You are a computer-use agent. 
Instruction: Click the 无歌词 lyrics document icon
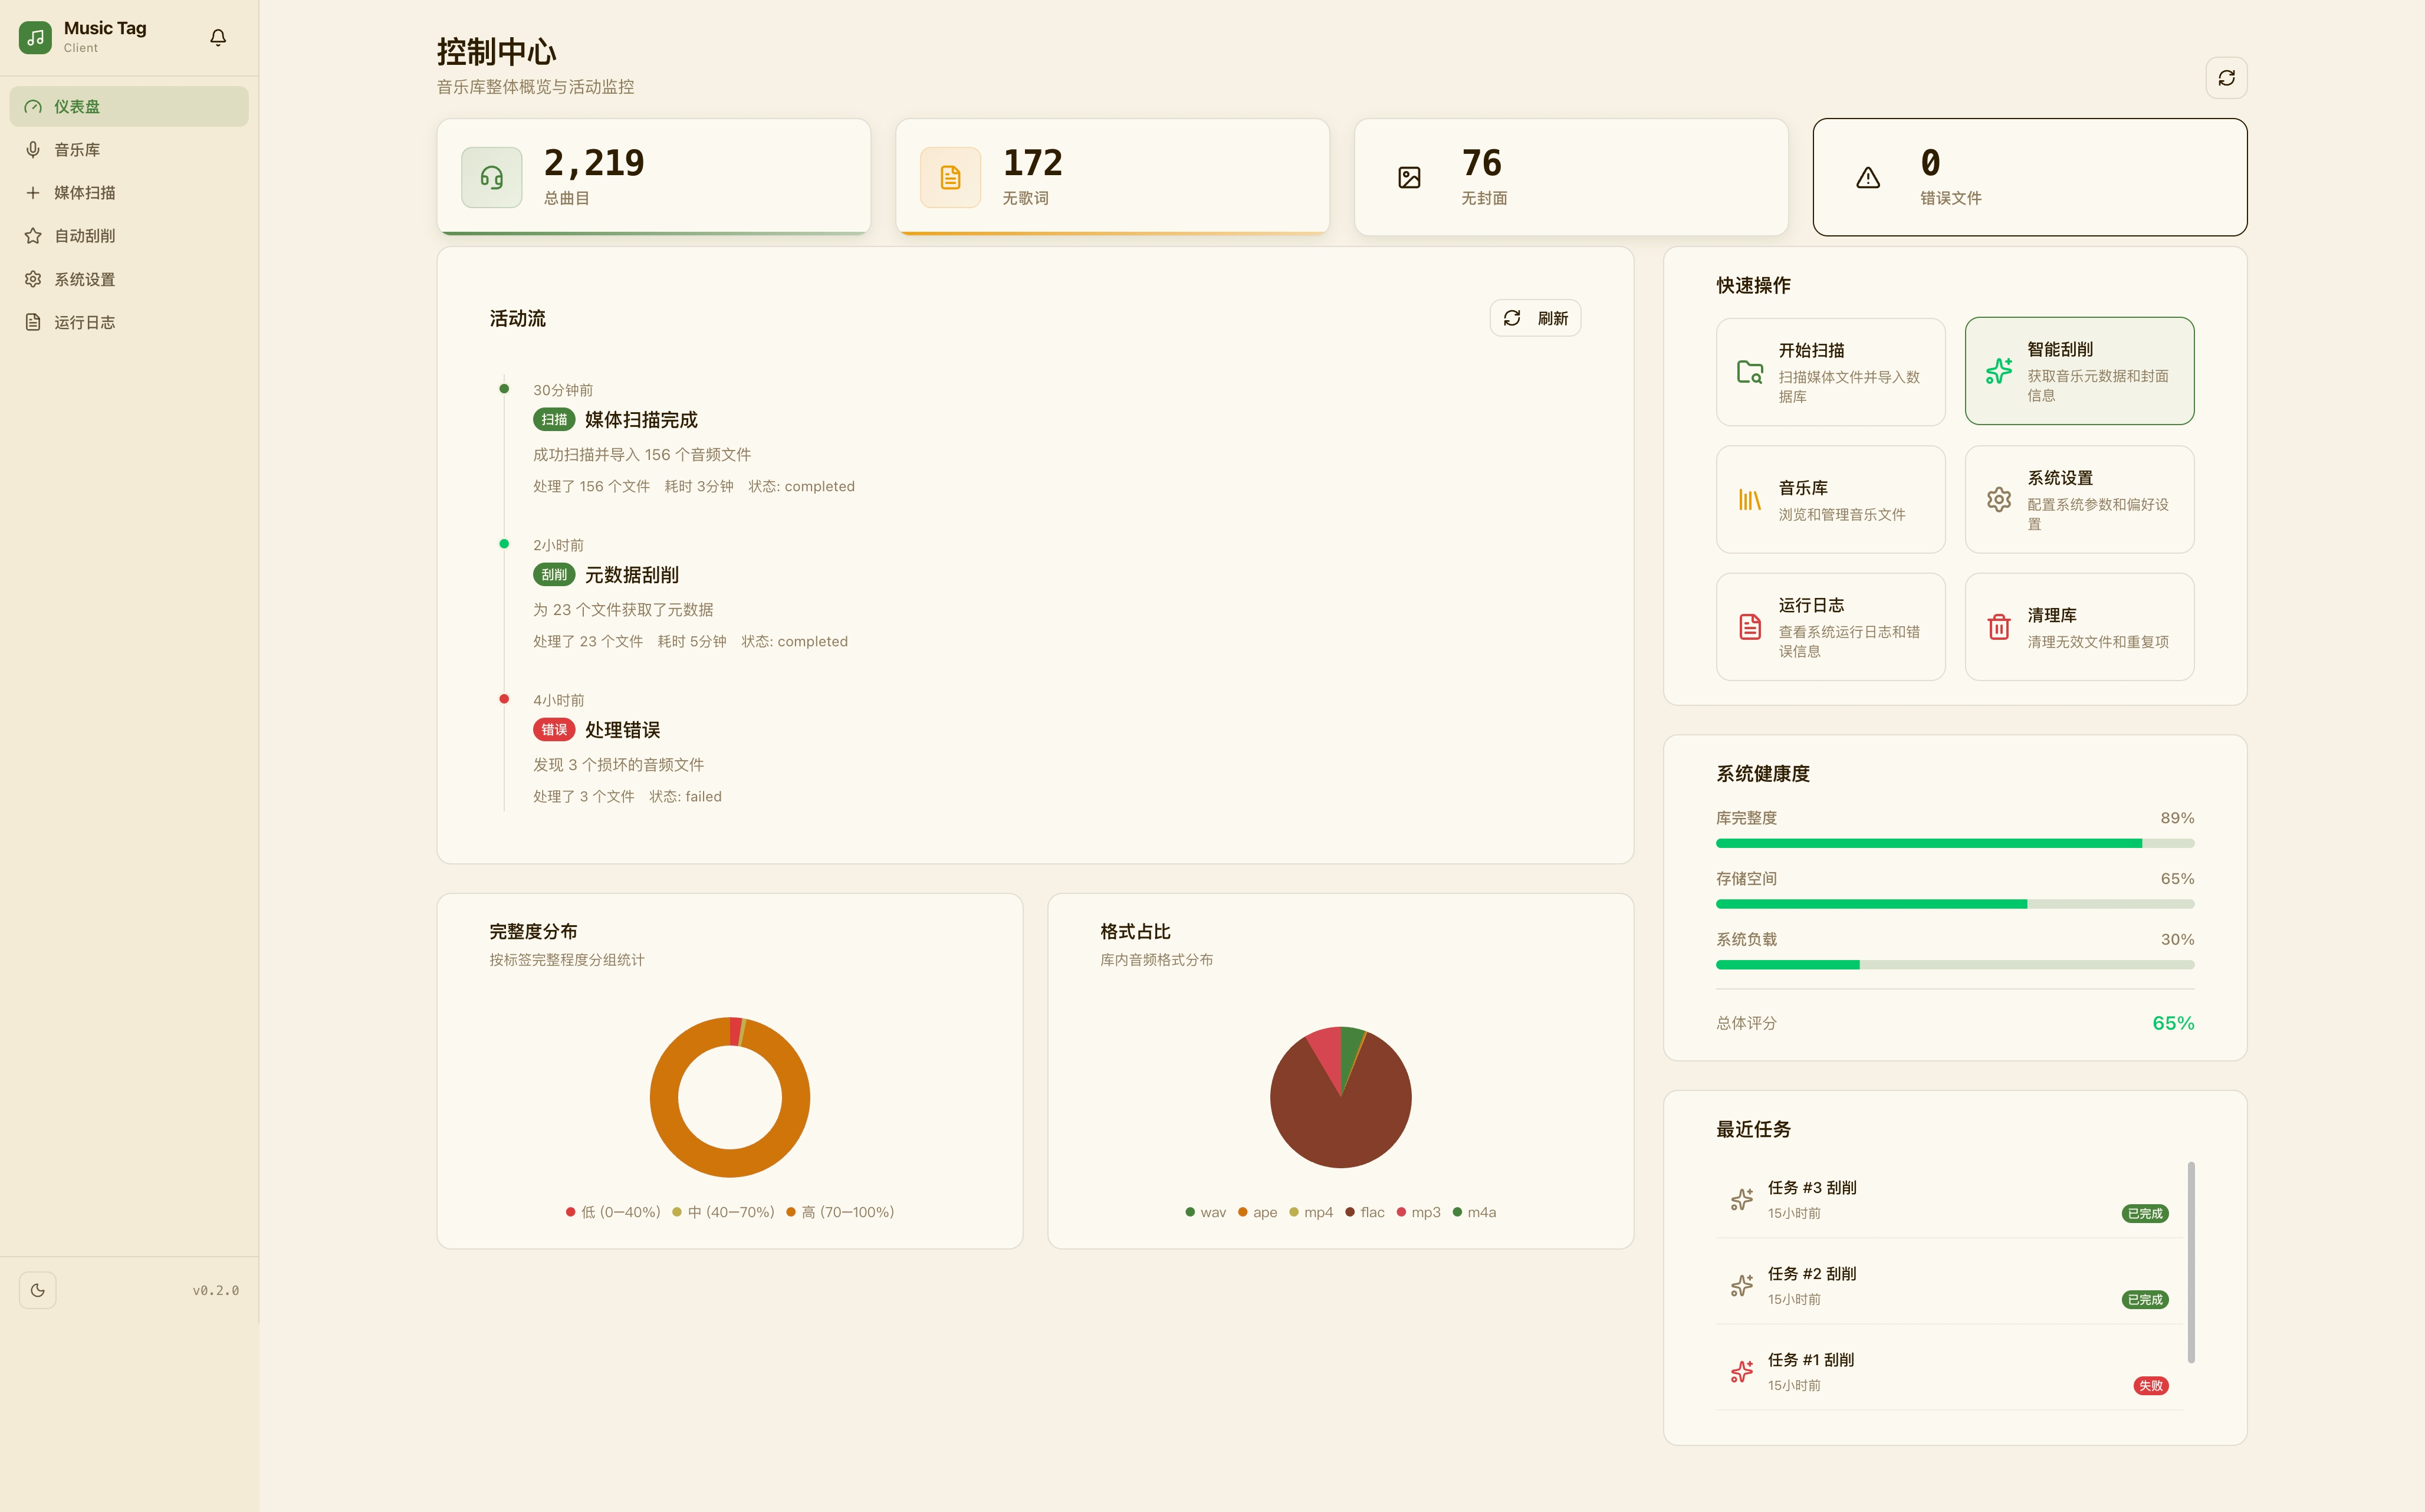[950, 177]
